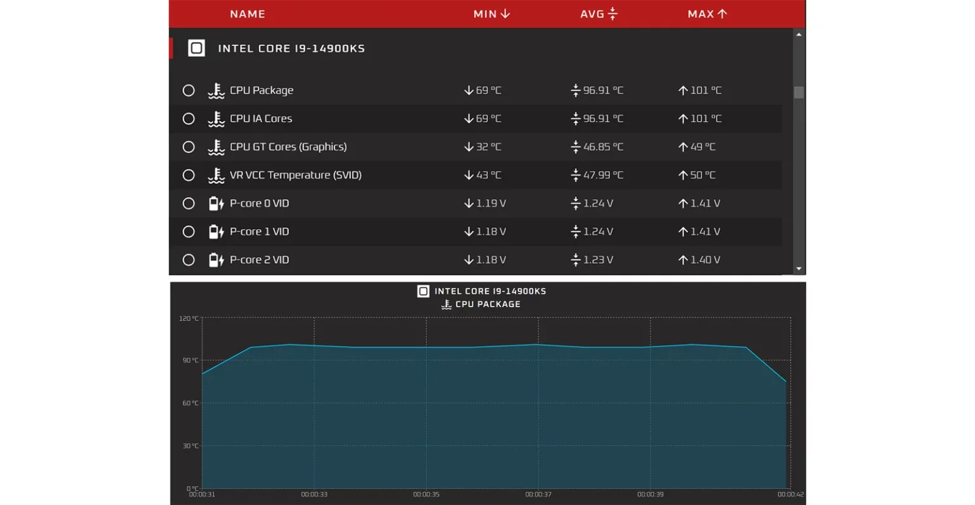This screenshot has height=505, width=975.
Task: Select the CPU Package radio button
Action: click(x=189, y=91)
